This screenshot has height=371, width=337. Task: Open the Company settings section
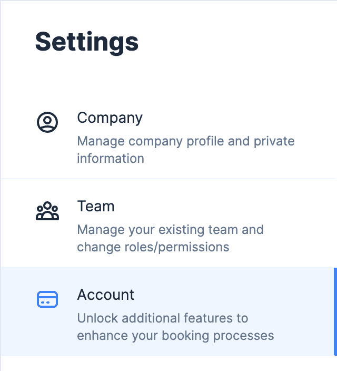click(168, 134)
